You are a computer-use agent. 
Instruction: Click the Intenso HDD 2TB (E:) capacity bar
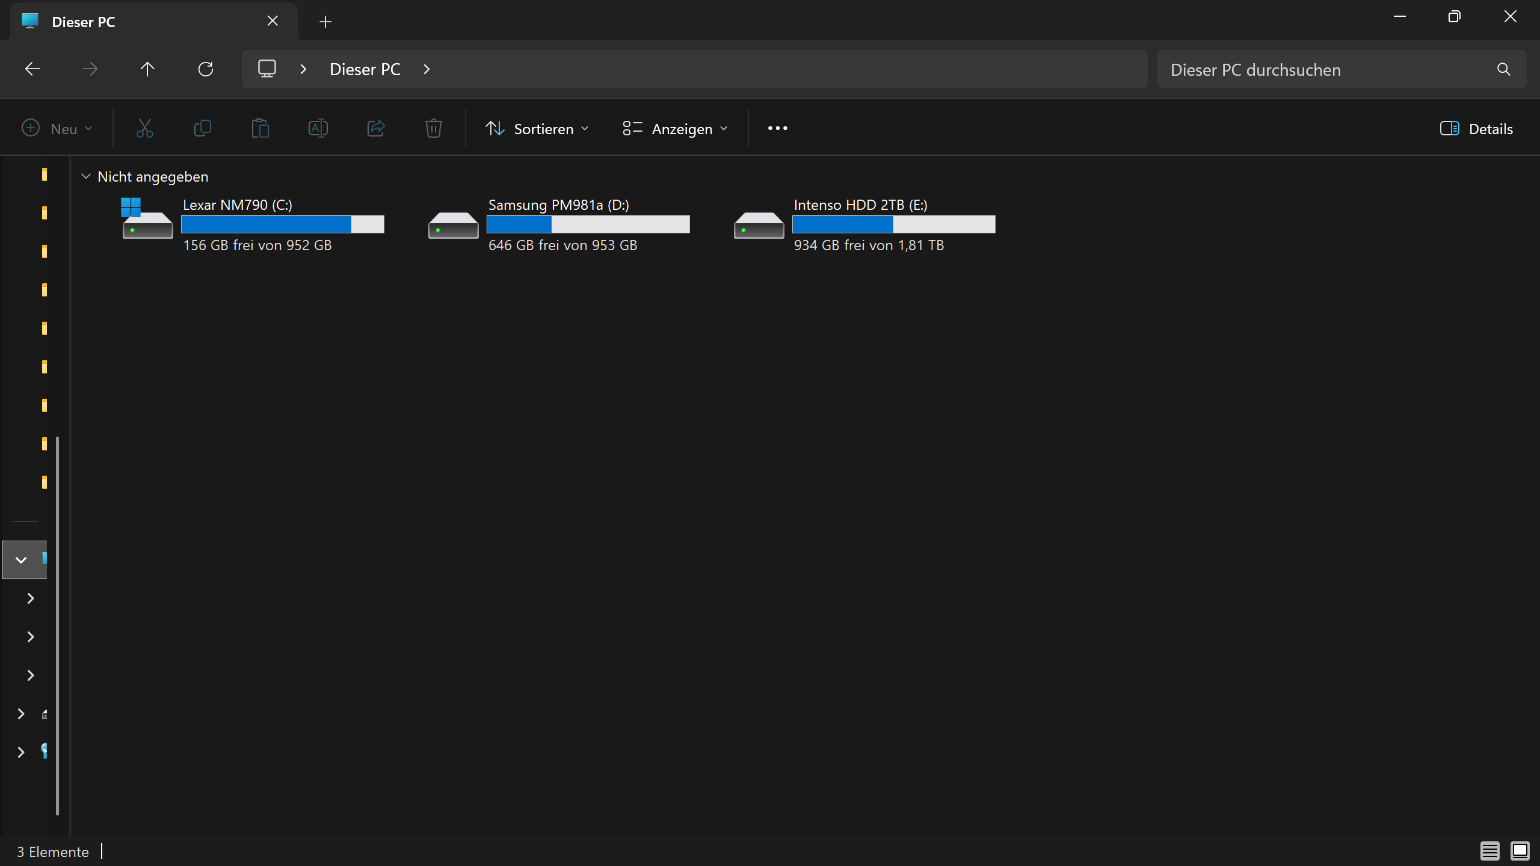[x=894, y=224]
